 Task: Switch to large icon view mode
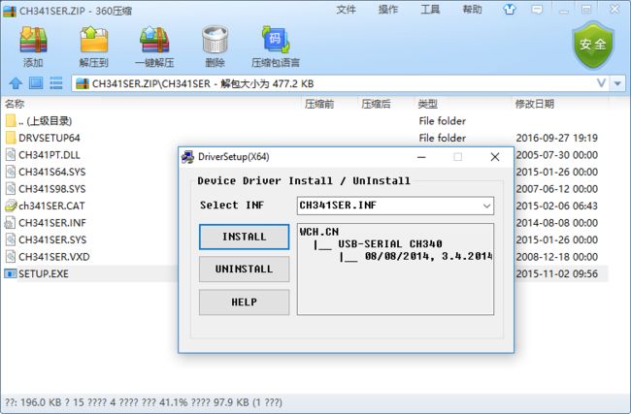pyautogui.click(x=36, y=83)
